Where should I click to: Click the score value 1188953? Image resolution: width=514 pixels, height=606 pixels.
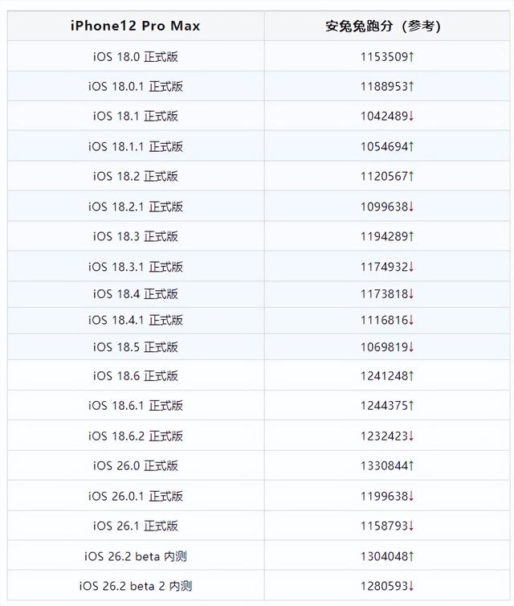click(384, 86)
